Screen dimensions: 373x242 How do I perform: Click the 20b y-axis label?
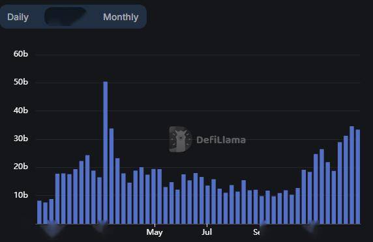click(21, 167)
